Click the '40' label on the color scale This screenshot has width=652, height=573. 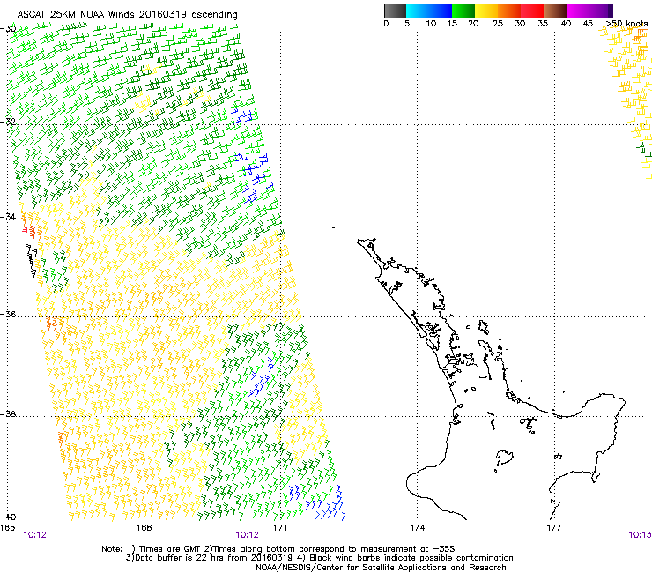tap(566, 24)
